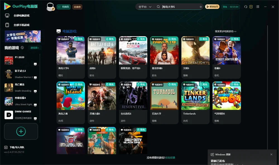Select 终极街霸4 in my games list
The image size is (279, 165).
(20, 101)
